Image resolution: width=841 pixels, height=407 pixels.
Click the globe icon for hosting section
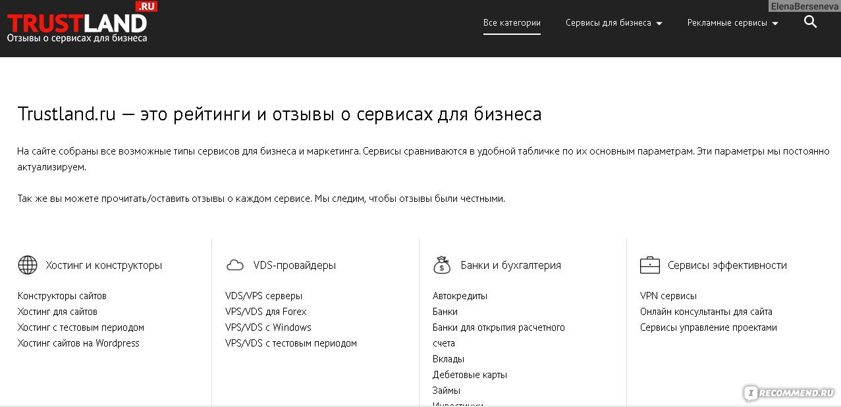(28, 265)
